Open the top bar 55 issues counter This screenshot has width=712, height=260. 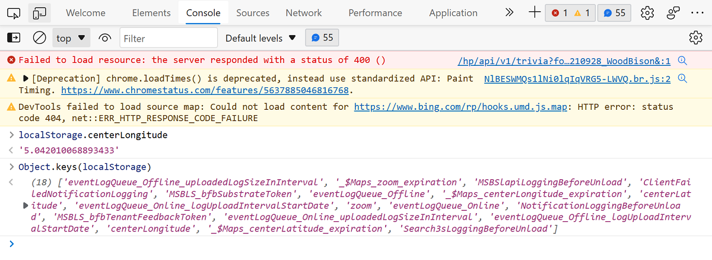[x=614, y=12]
